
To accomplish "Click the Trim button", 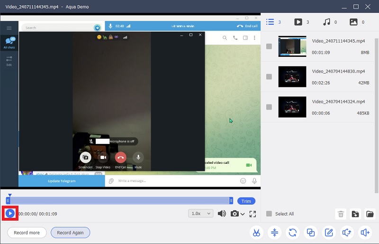I will [x=246, y=201].
